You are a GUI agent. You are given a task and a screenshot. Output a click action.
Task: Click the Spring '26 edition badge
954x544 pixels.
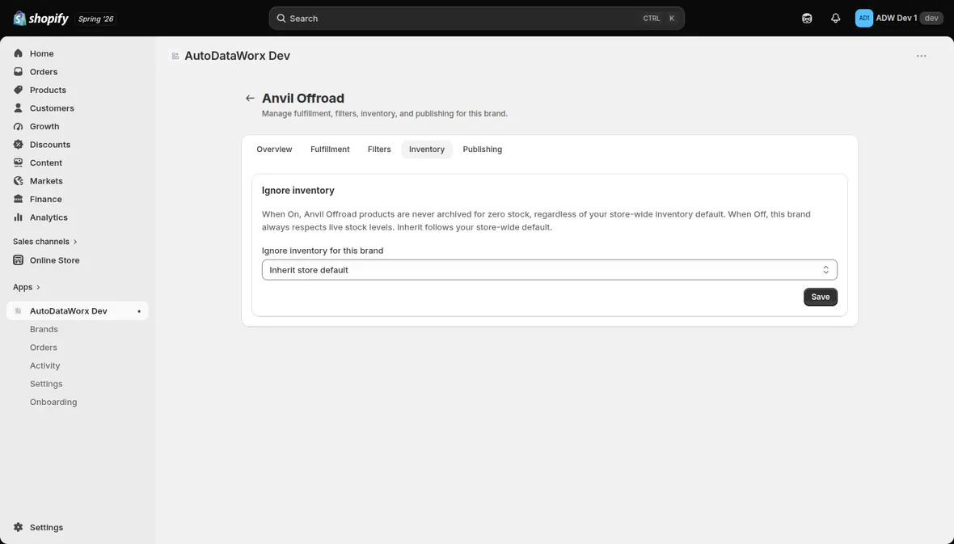95,19
